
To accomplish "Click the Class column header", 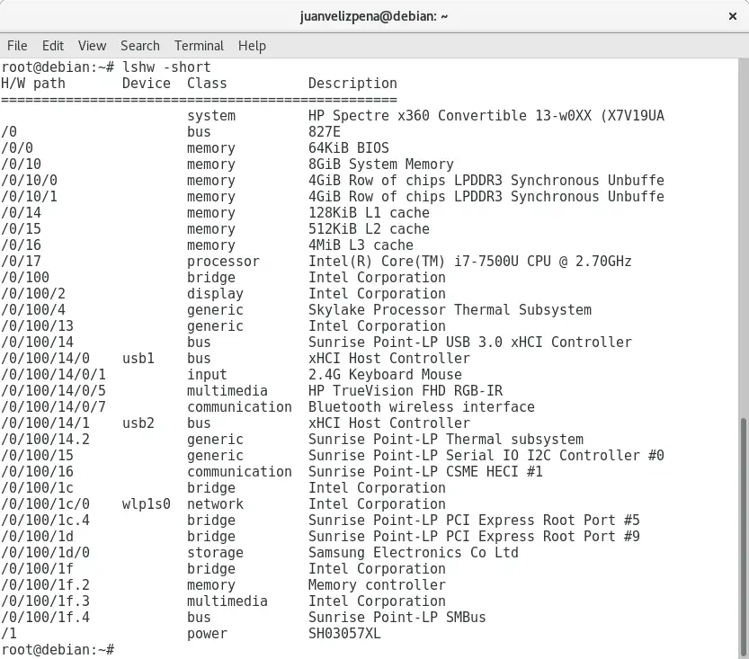I will 207,84.
